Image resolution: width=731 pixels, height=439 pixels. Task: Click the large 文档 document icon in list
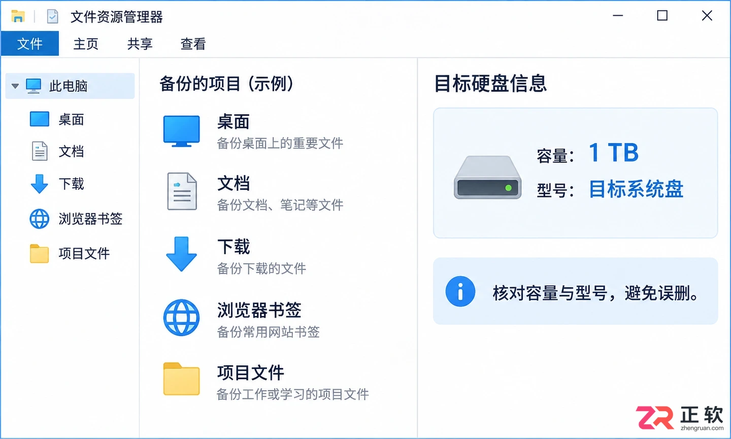[182, 191]
